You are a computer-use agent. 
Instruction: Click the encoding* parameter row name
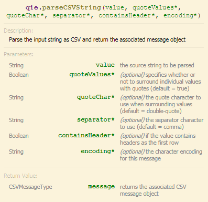tap(97, 151)
